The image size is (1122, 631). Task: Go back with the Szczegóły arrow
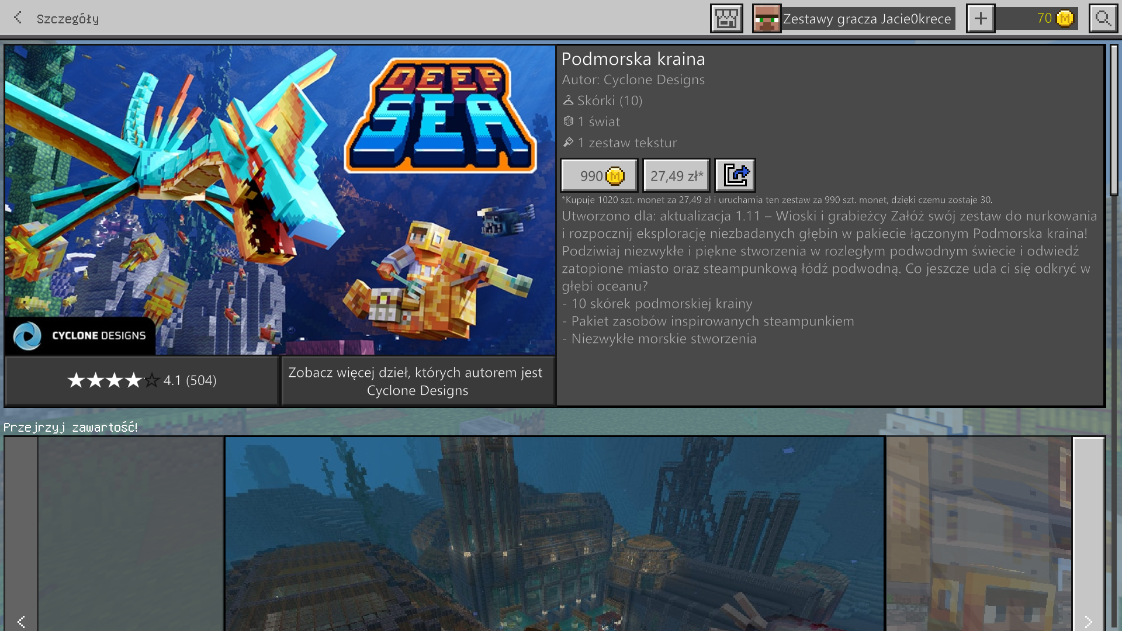click(18, 18)
